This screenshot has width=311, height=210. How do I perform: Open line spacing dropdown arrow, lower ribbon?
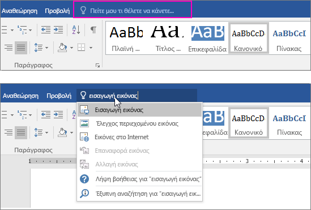click(x=46, y=132)
